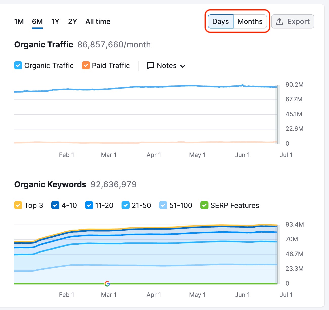Show the All time range

[x=98, y=21]
